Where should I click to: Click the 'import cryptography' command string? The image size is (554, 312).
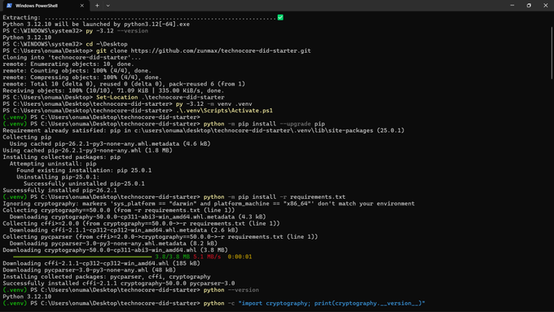[x=332, y=303]
